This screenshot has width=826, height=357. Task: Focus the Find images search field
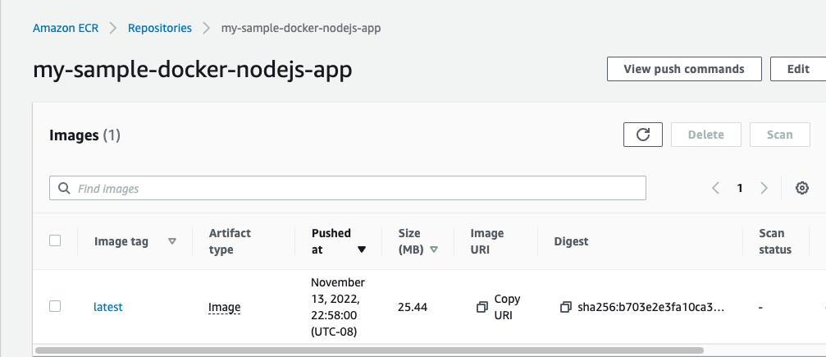353,188
